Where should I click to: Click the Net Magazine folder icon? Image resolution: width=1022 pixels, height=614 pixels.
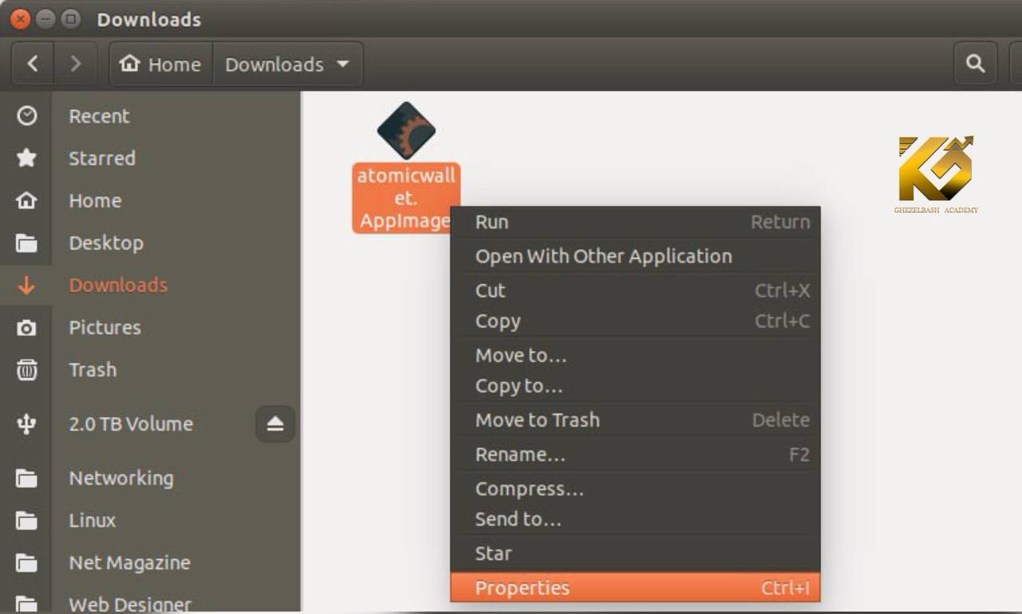[x=26, y=563]
